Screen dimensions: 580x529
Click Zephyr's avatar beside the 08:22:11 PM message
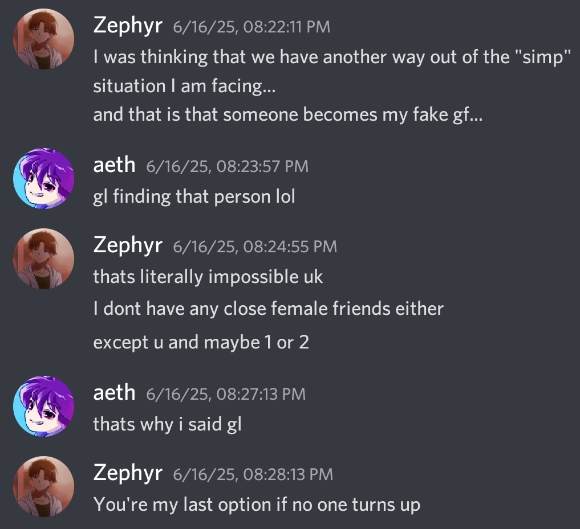point(44,39)
